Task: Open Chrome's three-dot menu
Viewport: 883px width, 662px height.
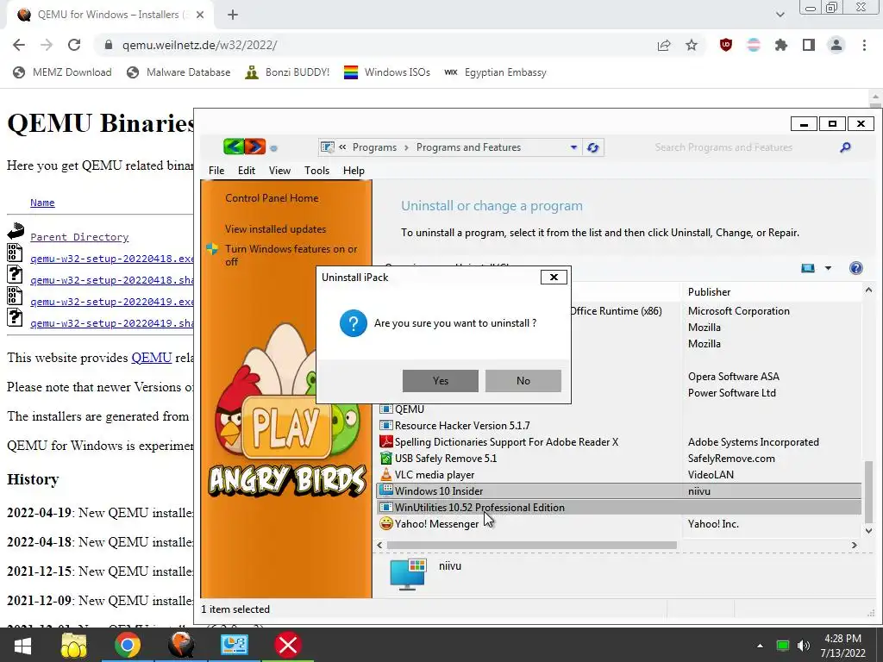Action: [864, 45]
